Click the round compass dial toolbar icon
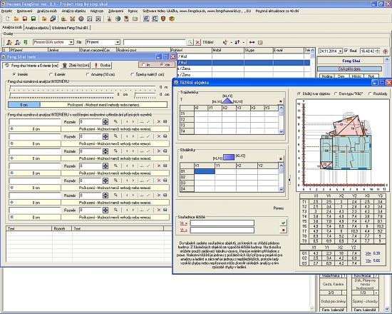This screenshot has height=314, width=392. [x=81, y=19]
